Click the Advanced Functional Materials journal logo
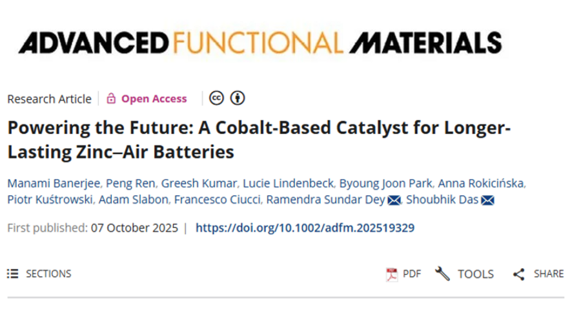 pos(260,43)
